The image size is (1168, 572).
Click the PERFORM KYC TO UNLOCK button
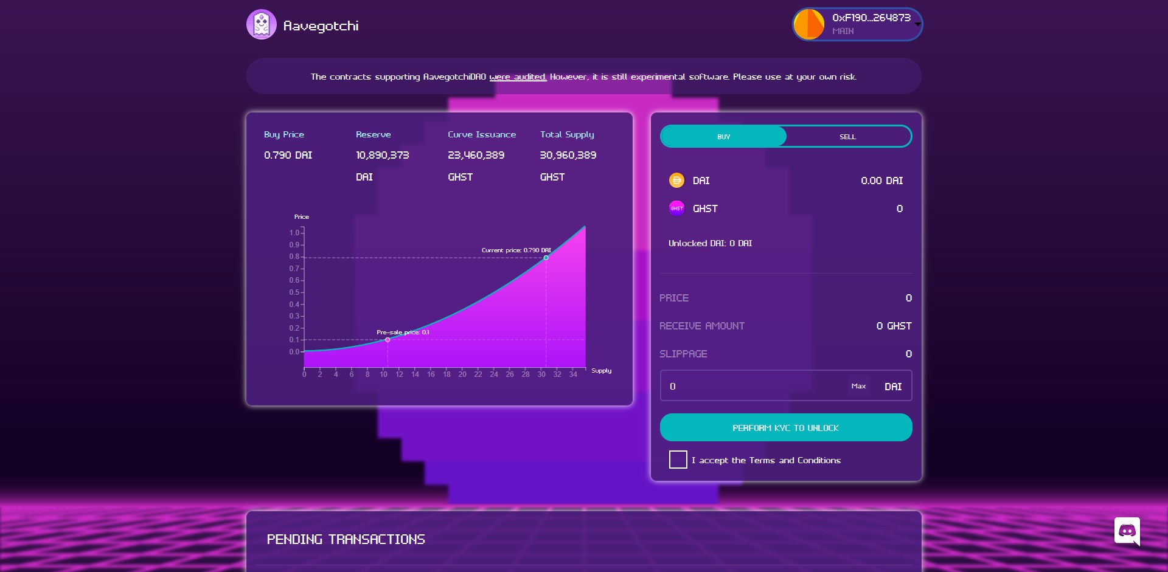click(x=786, y=427)
